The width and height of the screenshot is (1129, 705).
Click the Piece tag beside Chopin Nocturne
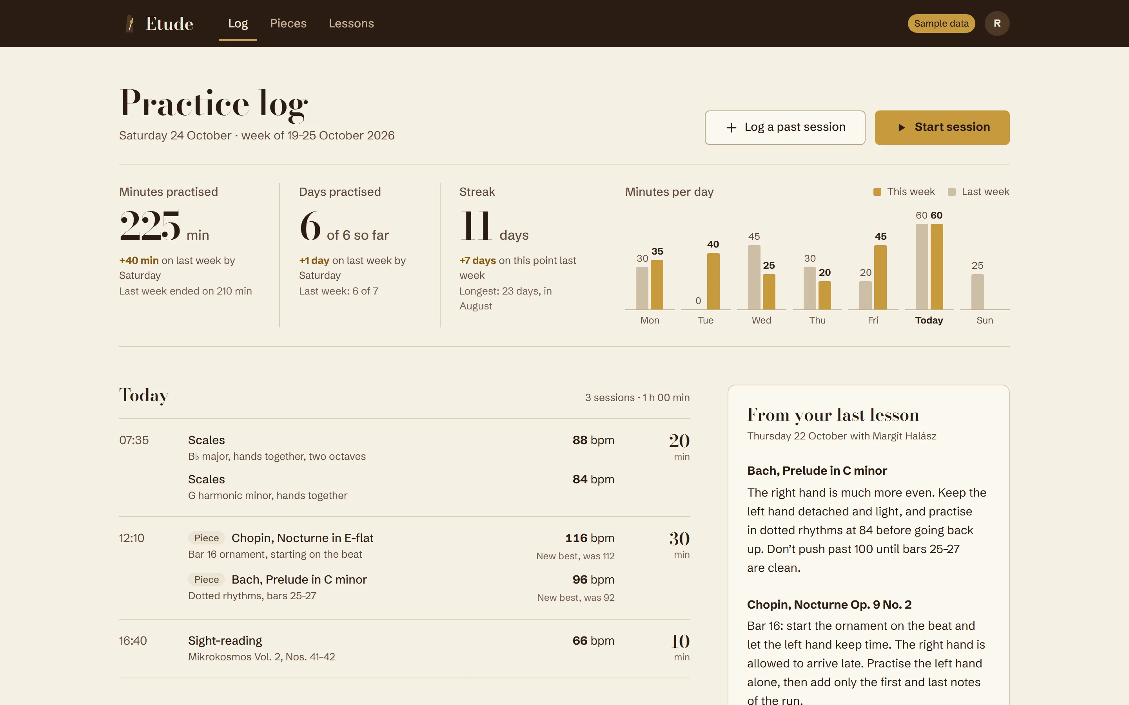[x=206, y=538]
